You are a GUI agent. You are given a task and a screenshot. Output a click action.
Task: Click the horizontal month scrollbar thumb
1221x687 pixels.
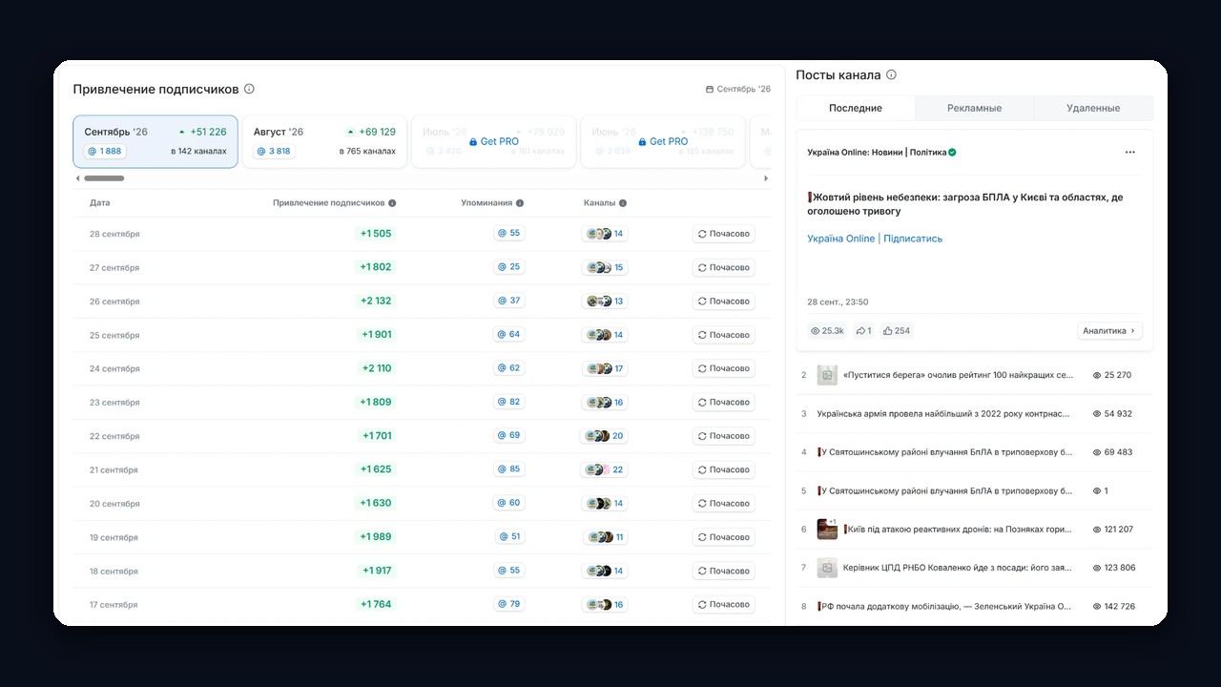[x=104, y=178]
